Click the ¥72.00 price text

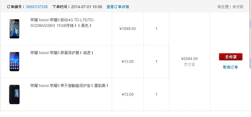click(x=128, y=94)
